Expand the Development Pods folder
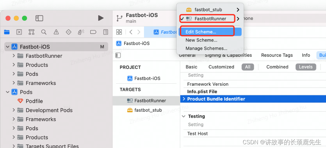This screenshot has width=326, height=148. 14,110
